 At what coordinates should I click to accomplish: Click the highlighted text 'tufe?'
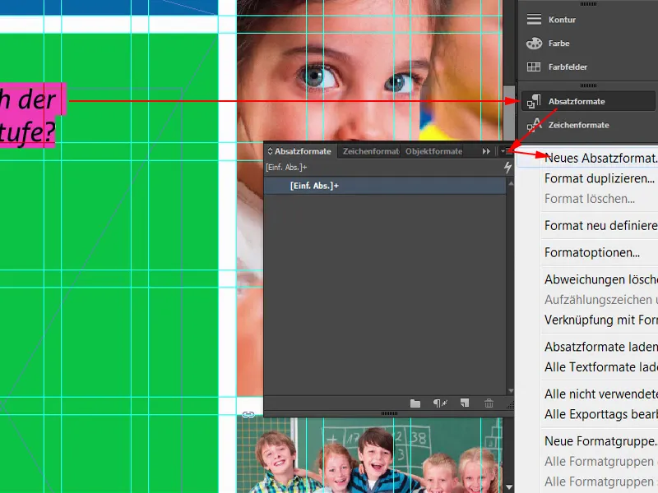click(x=28, y=131)
